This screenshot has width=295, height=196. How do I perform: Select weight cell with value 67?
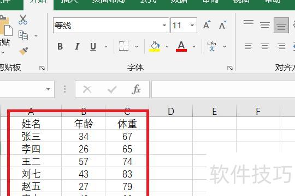[x=127, y=136]
